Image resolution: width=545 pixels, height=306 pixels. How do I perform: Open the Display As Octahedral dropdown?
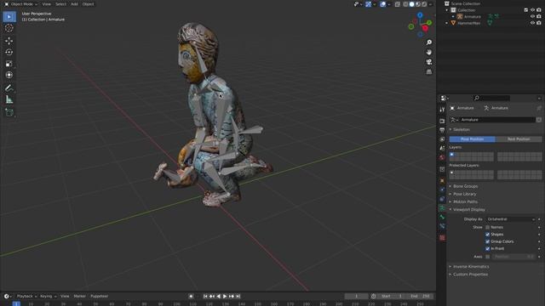pyautogui.click(x=511, y=219)
